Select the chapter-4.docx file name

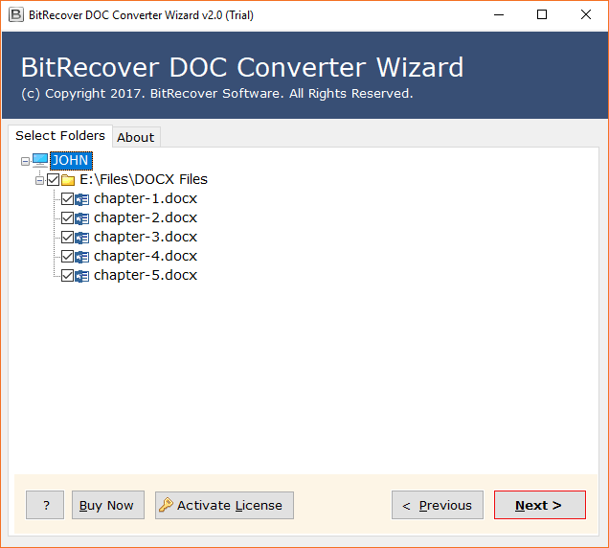tap(146, 256)
